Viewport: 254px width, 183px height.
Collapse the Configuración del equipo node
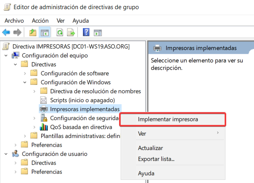click(6, 55)
